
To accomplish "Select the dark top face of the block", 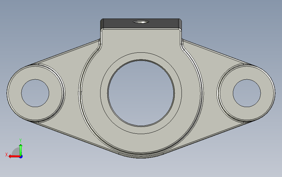I will [x=141, y=23].
